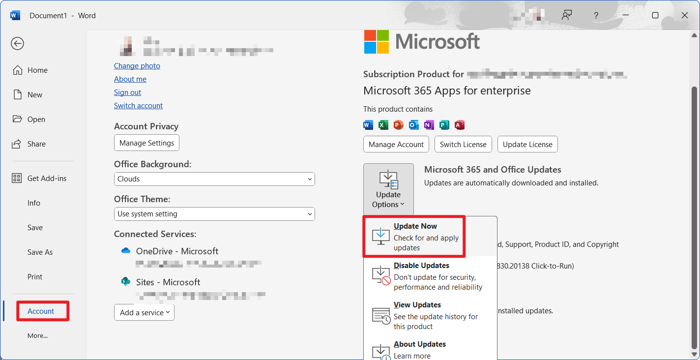Choose View Updates from the menu
Screen dimensions: 700x360
(430, 315)
